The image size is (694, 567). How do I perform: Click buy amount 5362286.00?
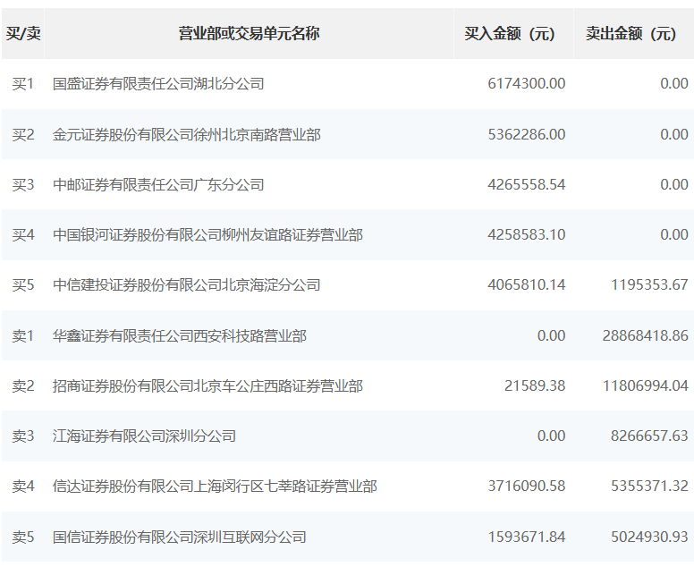tap(526, 134)
